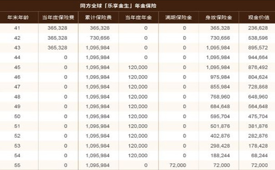The height and width of the screenshot is (170, 275).
Task: Click 现金价值 72,000 in row 55
Action: point(260,165)
